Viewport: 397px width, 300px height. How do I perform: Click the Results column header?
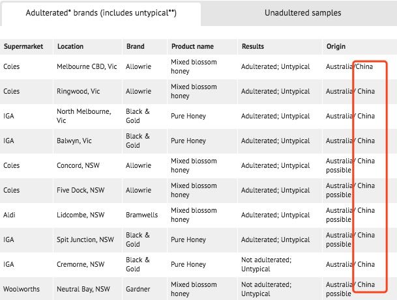pyautogui.click(x=253, y=47)
